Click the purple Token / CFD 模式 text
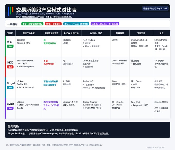 (51, 107)
